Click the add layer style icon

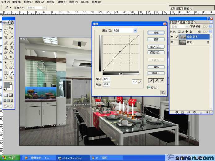coord(177,112)
